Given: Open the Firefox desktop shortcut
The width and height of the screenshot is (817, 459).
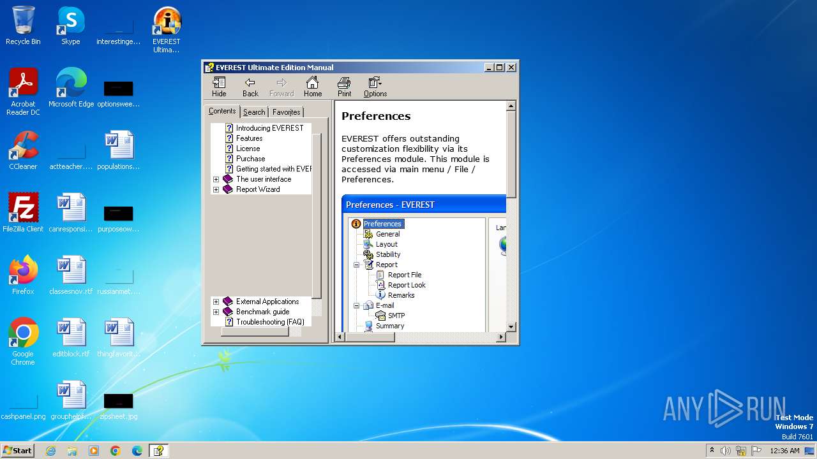Looking at the screenshot, I should [x=23, y=275].
